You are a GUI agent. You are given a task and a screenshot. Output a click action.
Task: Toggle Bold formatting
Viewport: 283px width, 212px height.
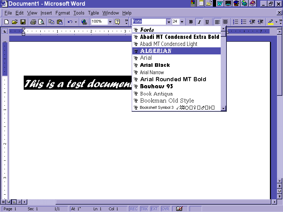click(191, 22)
